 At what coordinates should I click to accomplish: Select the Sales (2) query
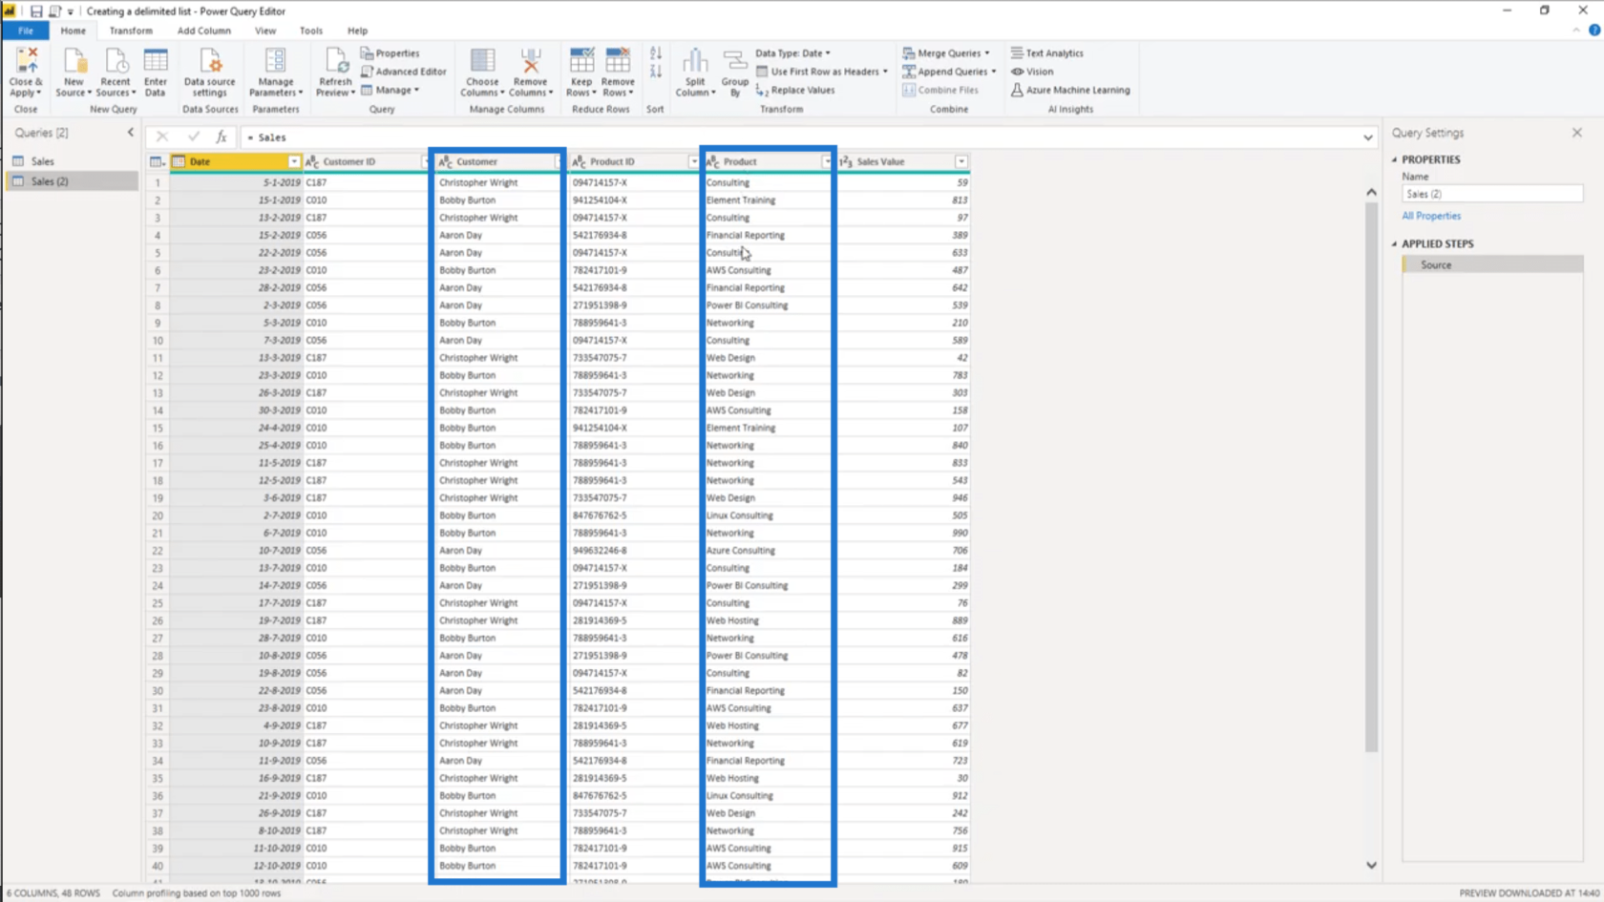click(73, 181)
